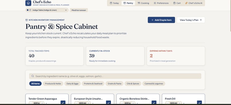Select the Mediterranean cuisine tag
231x105 pixels.
pos(79,10)
